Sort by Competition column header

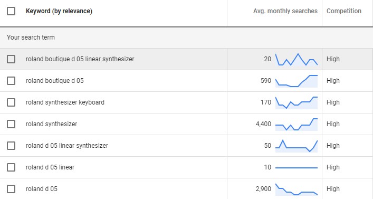(x=344, y=11)
